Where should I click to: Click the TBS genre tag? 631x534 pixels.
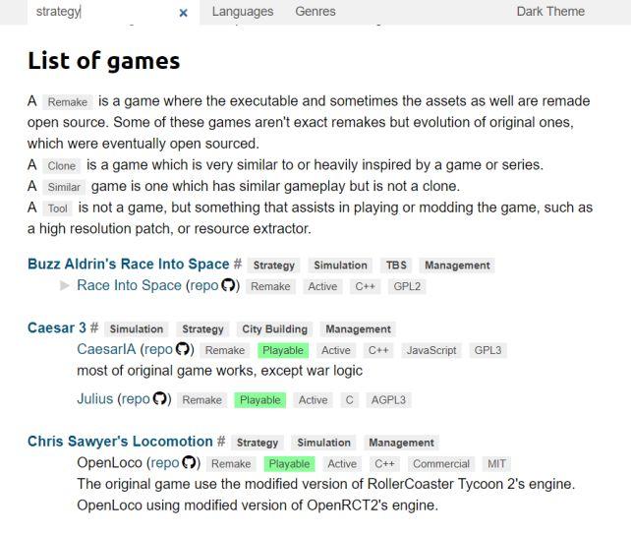click(x=396, y=266)
